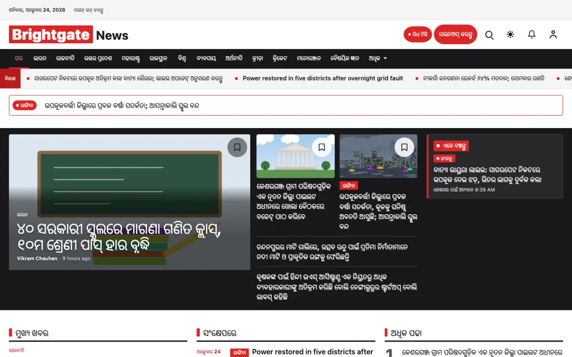Open the notifications bell icon
This screenshot has height=357, width=572.
click(x=531, y=35)
